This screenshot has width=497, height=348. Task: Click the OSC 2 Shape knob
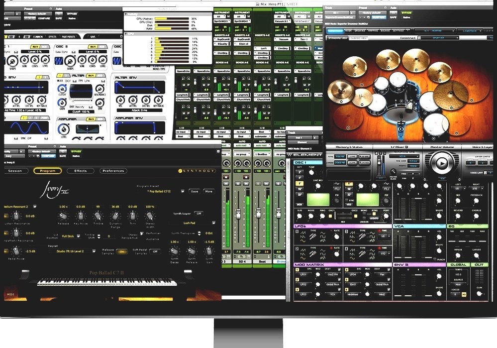coord(70,61)
